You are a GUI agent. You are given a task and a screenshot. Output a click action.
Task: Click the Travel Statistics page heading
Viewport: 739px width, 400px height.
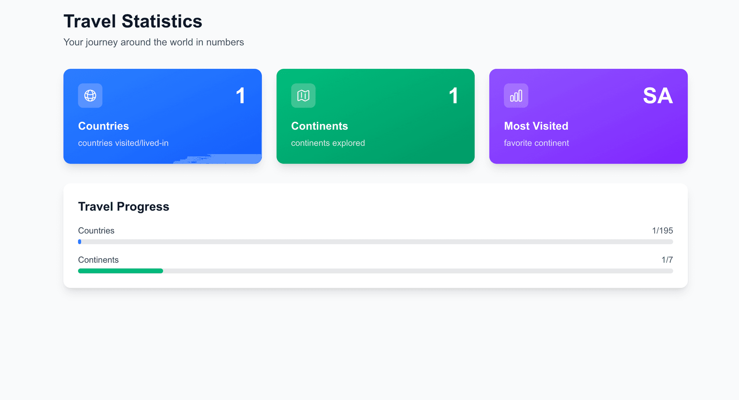point(133,21)
